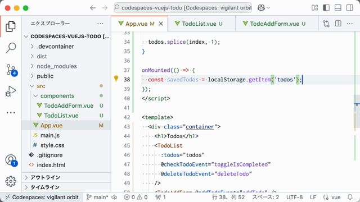Toggle the bottom panel visibility

click(x=338, y=8)
